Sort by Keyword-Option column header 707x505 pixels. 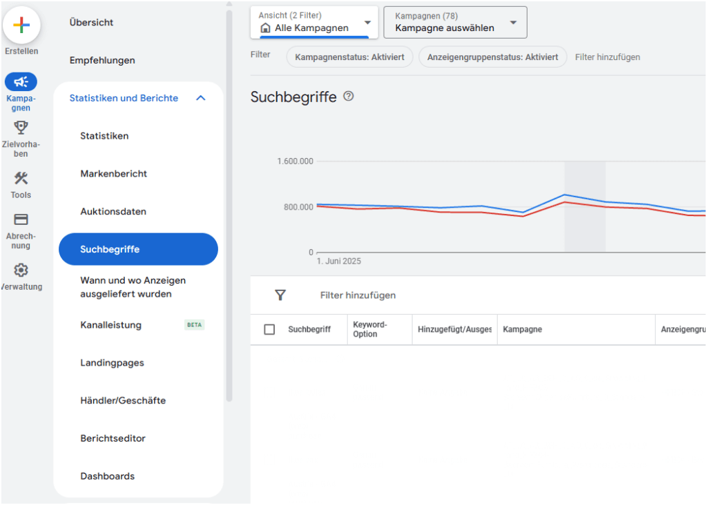click(370, 329)
